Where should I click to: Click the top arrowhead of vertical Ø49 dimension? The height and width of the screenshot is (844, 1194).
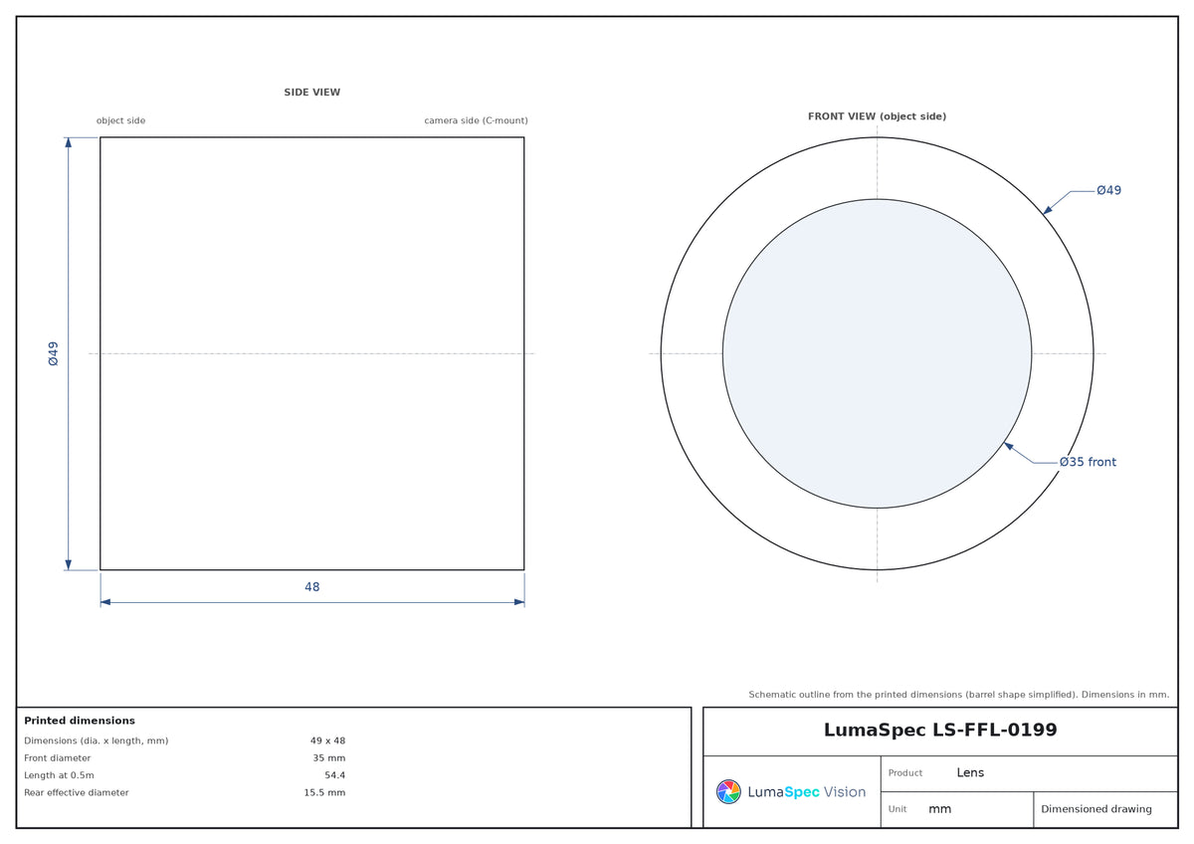click(x=68, y=142)
